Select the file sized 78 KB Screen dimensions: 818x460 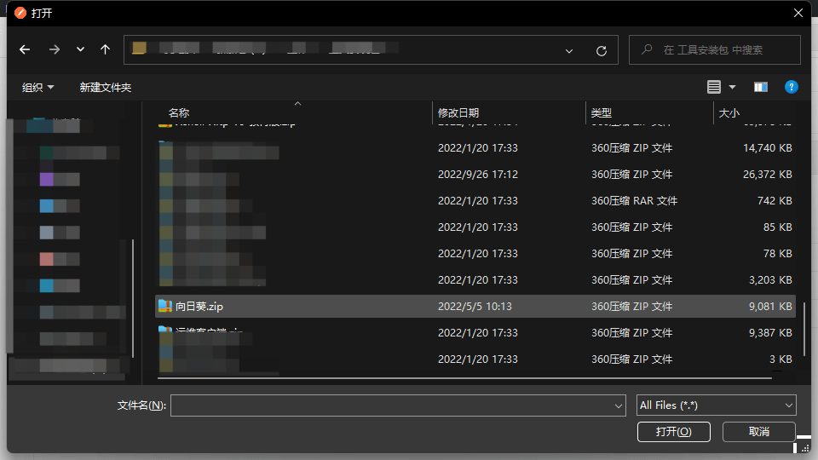click(475, 254)
